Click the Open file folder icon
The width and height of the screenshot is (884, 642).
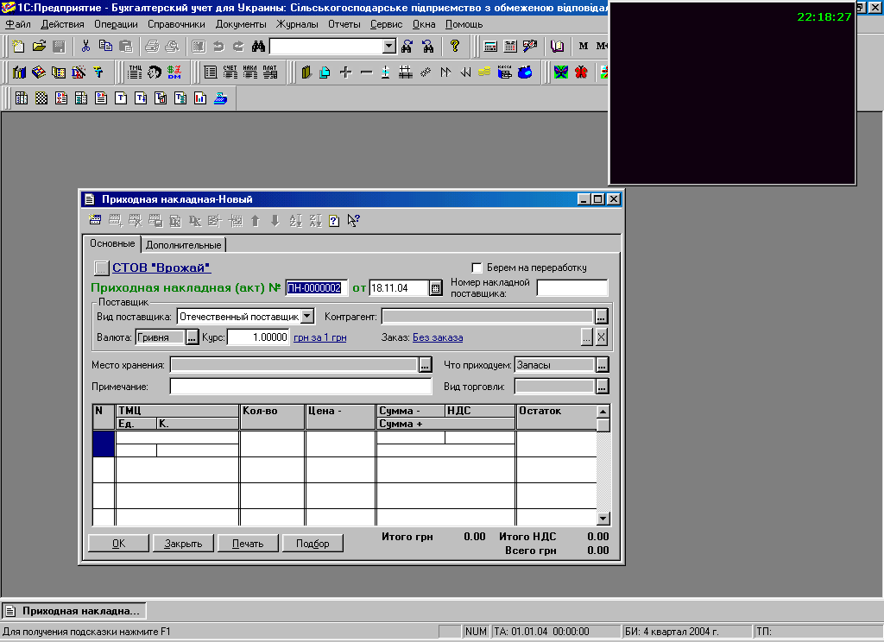[39, 47]
